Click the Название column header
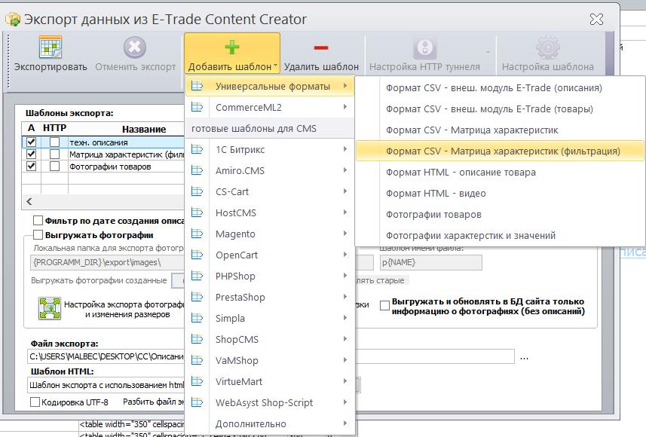Image resolution: width=646 pixels, height=437 pixels. click(x=144, y=129)
